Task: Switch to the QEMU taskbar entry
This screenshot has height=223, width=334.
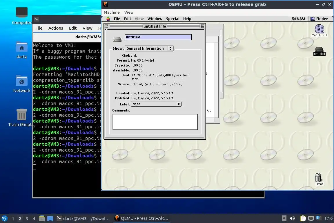Action: click(141, 218)
